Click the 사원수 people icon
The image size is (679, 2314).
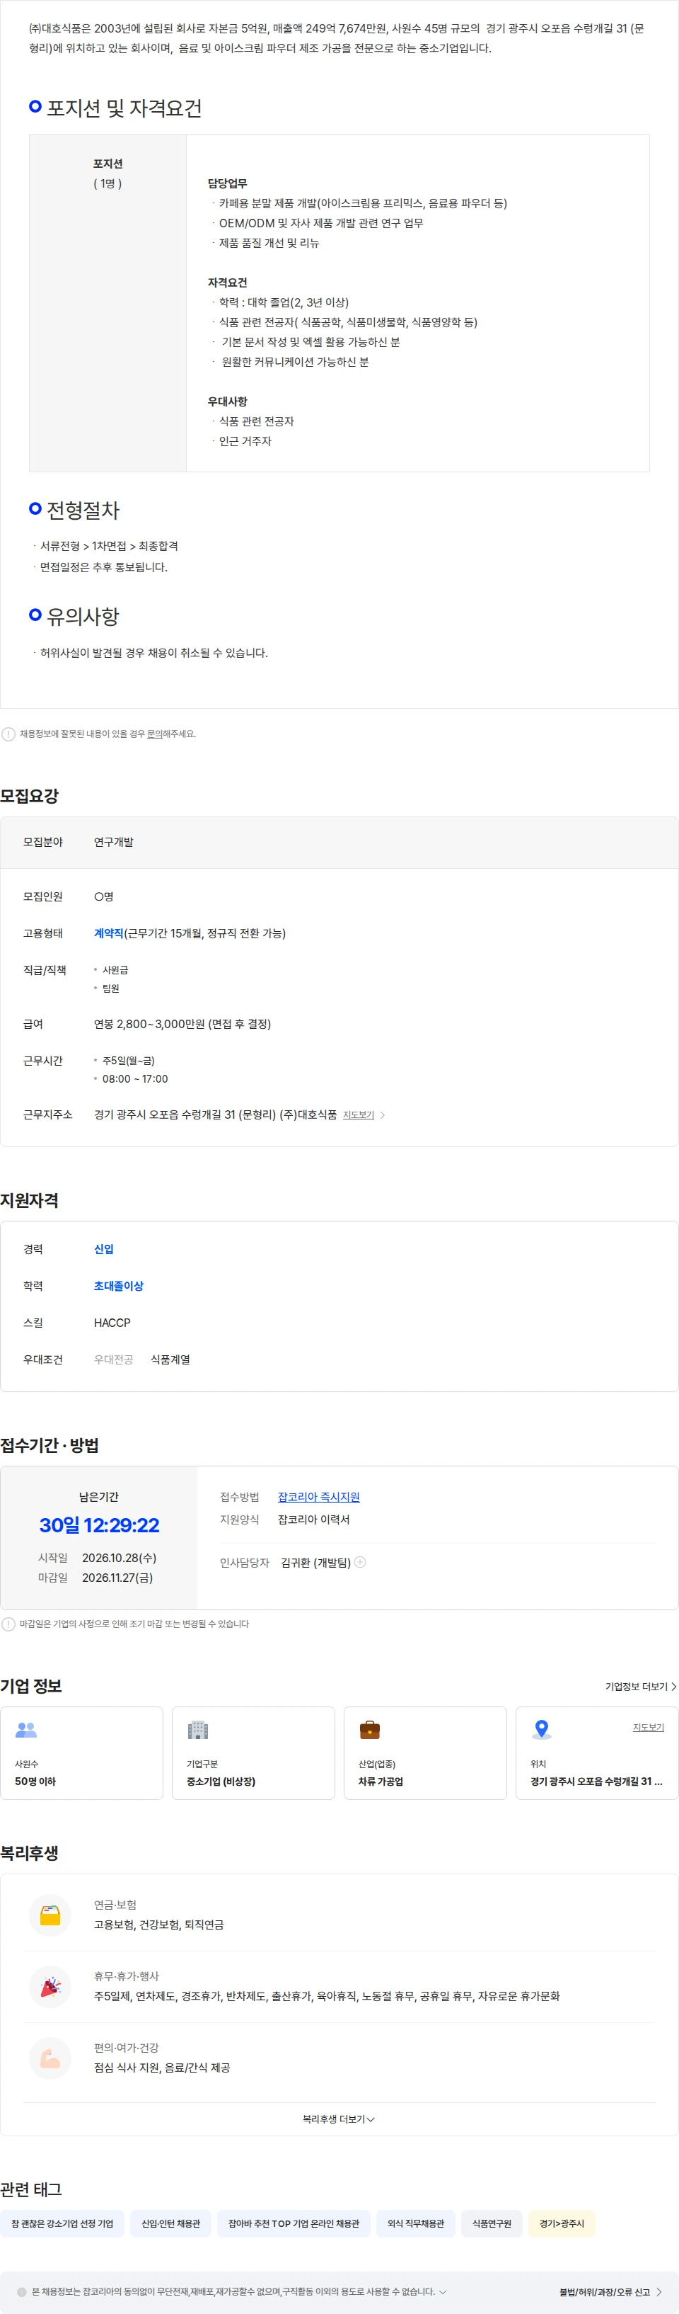point(26,1729)
